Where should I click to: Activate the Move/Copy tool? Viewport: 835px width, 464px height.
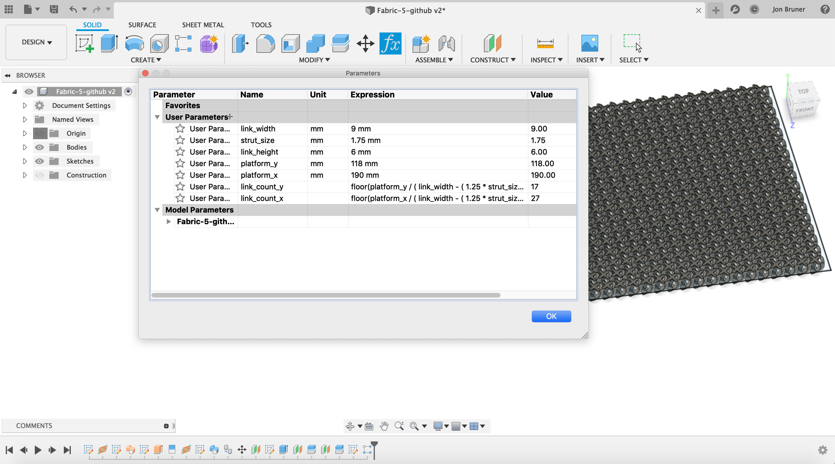coord(365,43)
